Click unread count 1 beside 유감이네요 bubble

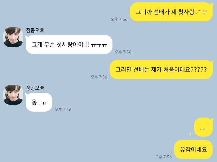(171, 152)
